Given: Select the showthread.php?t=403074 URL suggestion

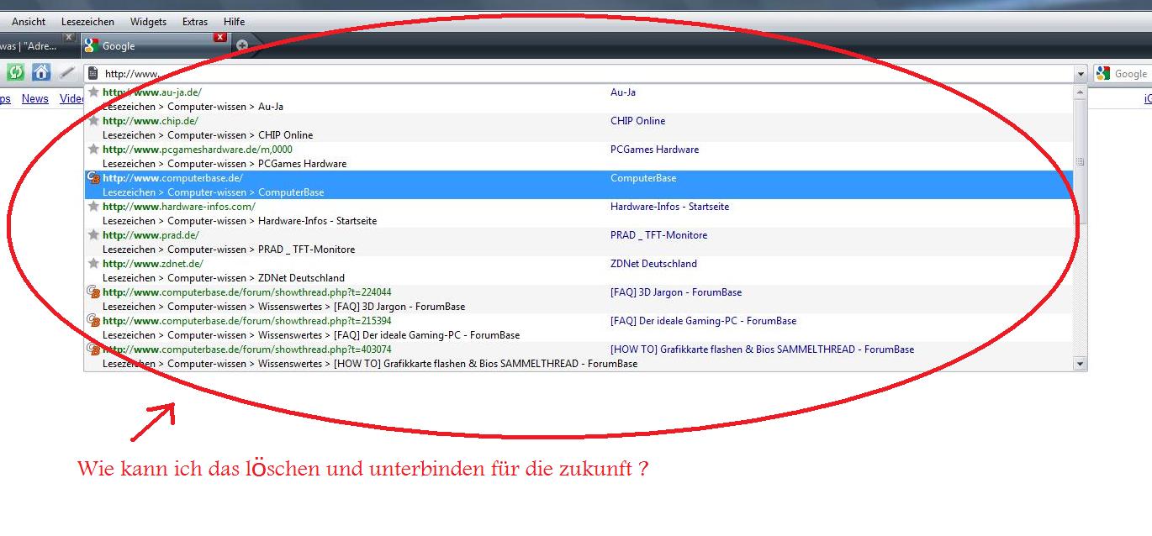Looking at the screenshot, I should [247, 349].
